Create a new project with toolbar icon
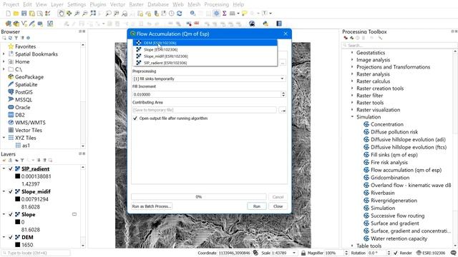 pyautogui.click(x=8, y=14)
